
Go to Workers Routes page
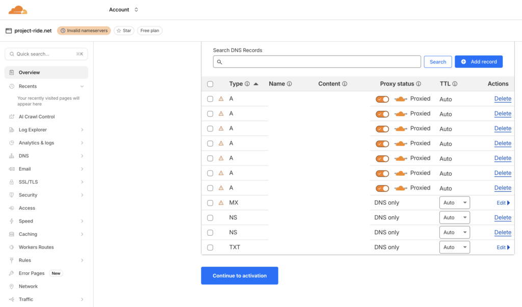tap(36, 247)
